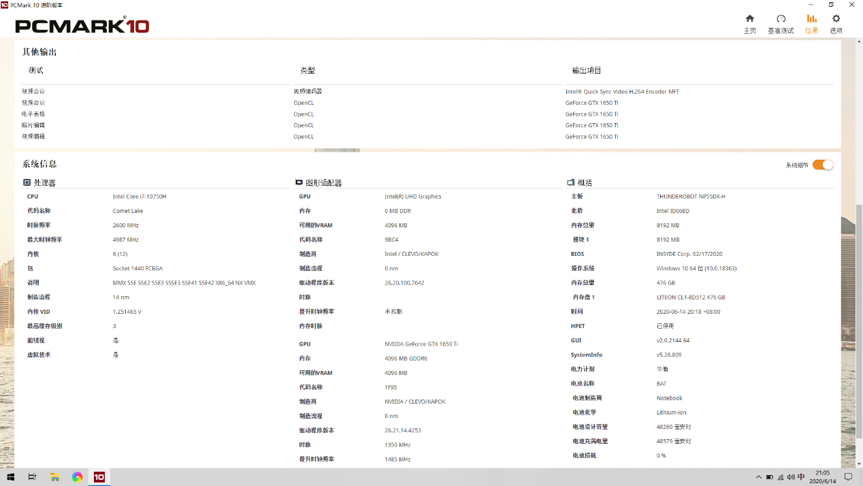Select the instruction set text starting MMX SSE
The image size is (863, 486).
tap(184, 282)
